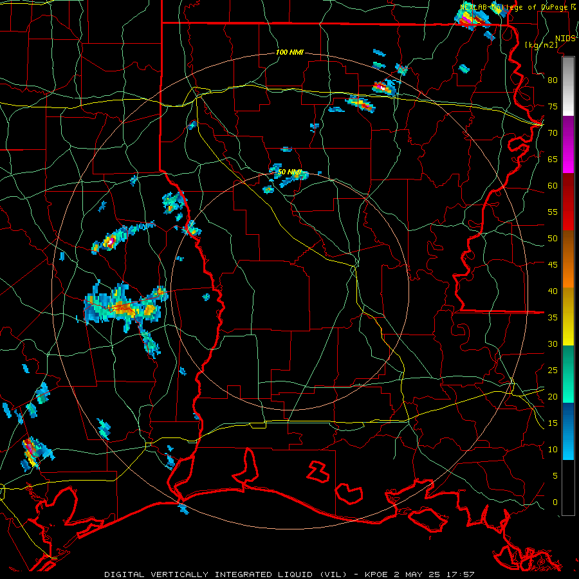Select the orange segment of the VIL color bar
The image size is (579, 579).
point(568,273)
